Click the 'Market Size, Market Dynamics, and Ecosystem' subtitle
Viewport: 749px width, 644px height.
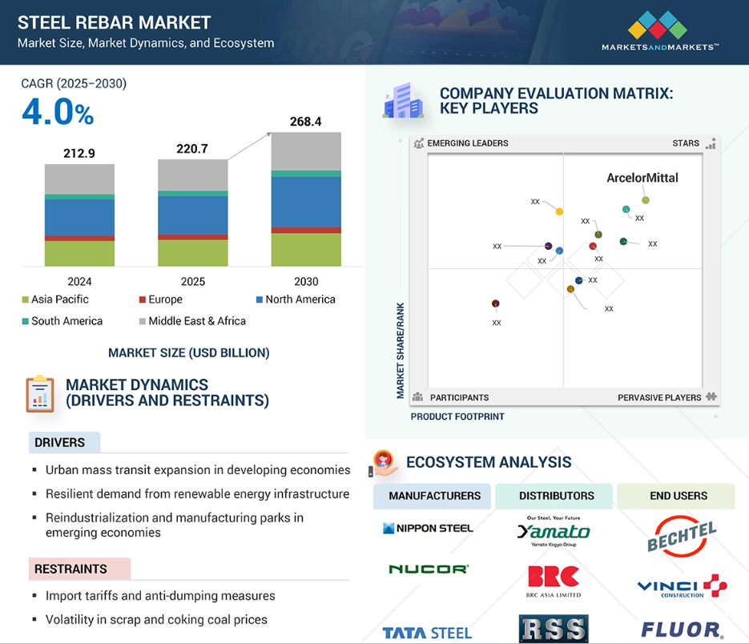point(146,43)
